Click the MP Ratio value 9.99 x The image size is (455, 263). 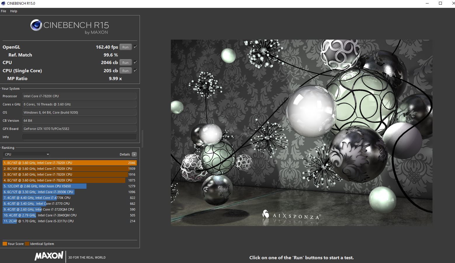[x=115, y=78]
